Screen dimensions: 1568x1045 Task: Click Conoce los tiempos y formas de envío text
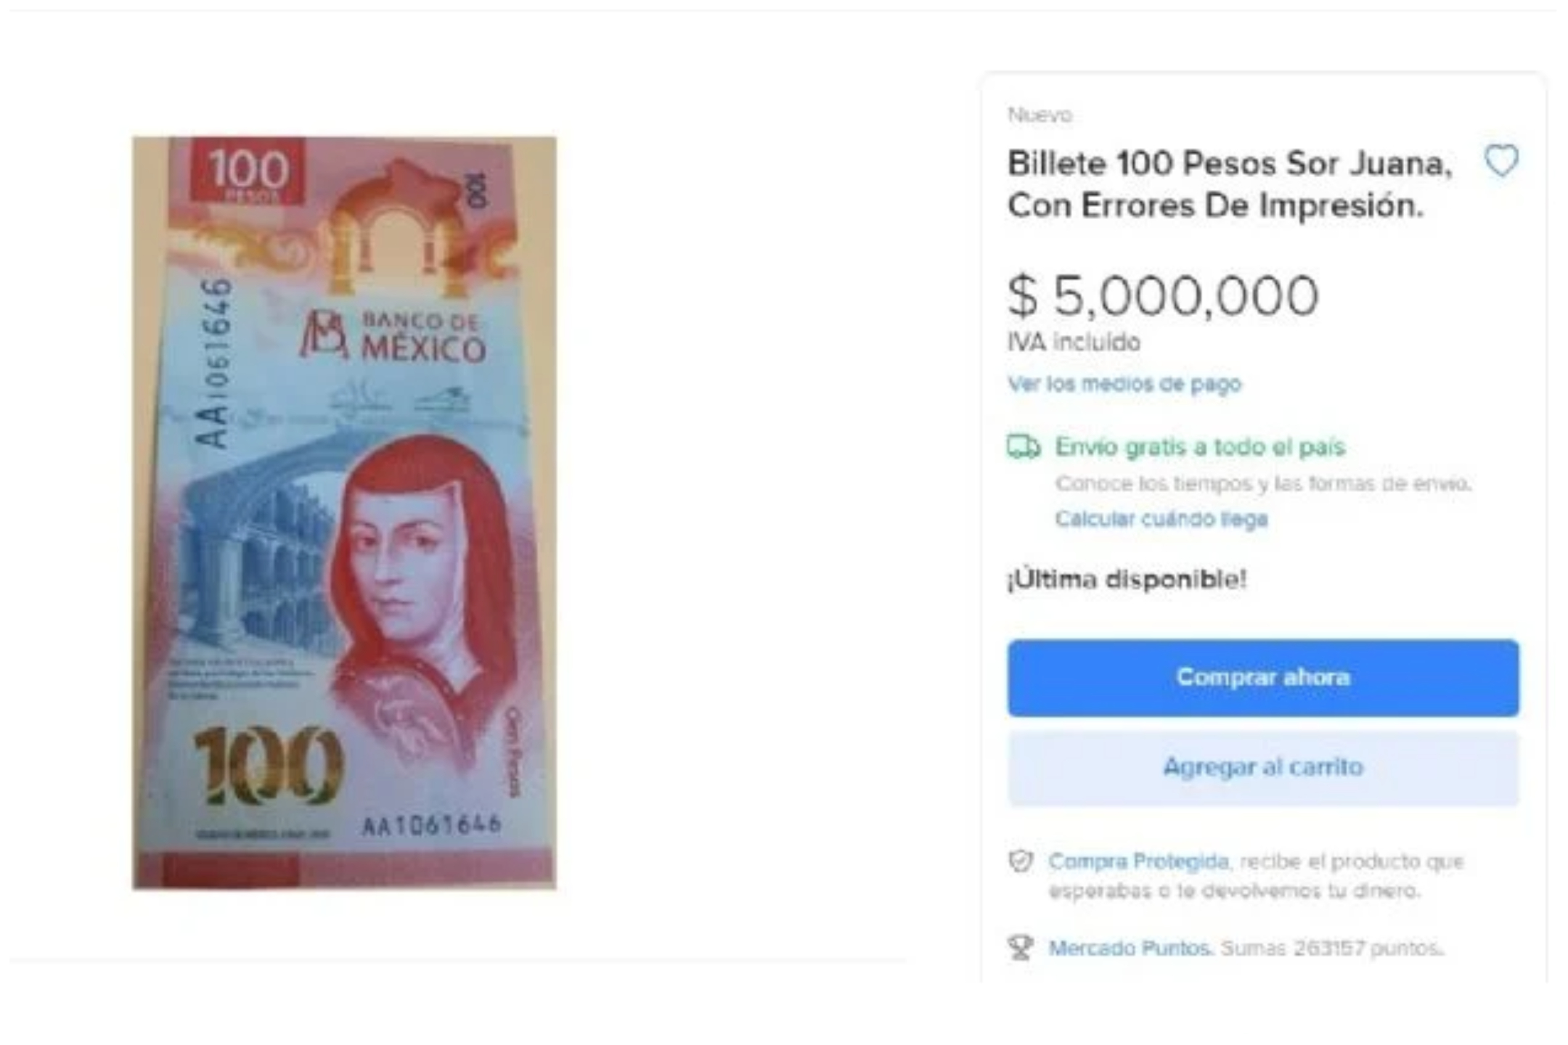tap(1263, 483)
